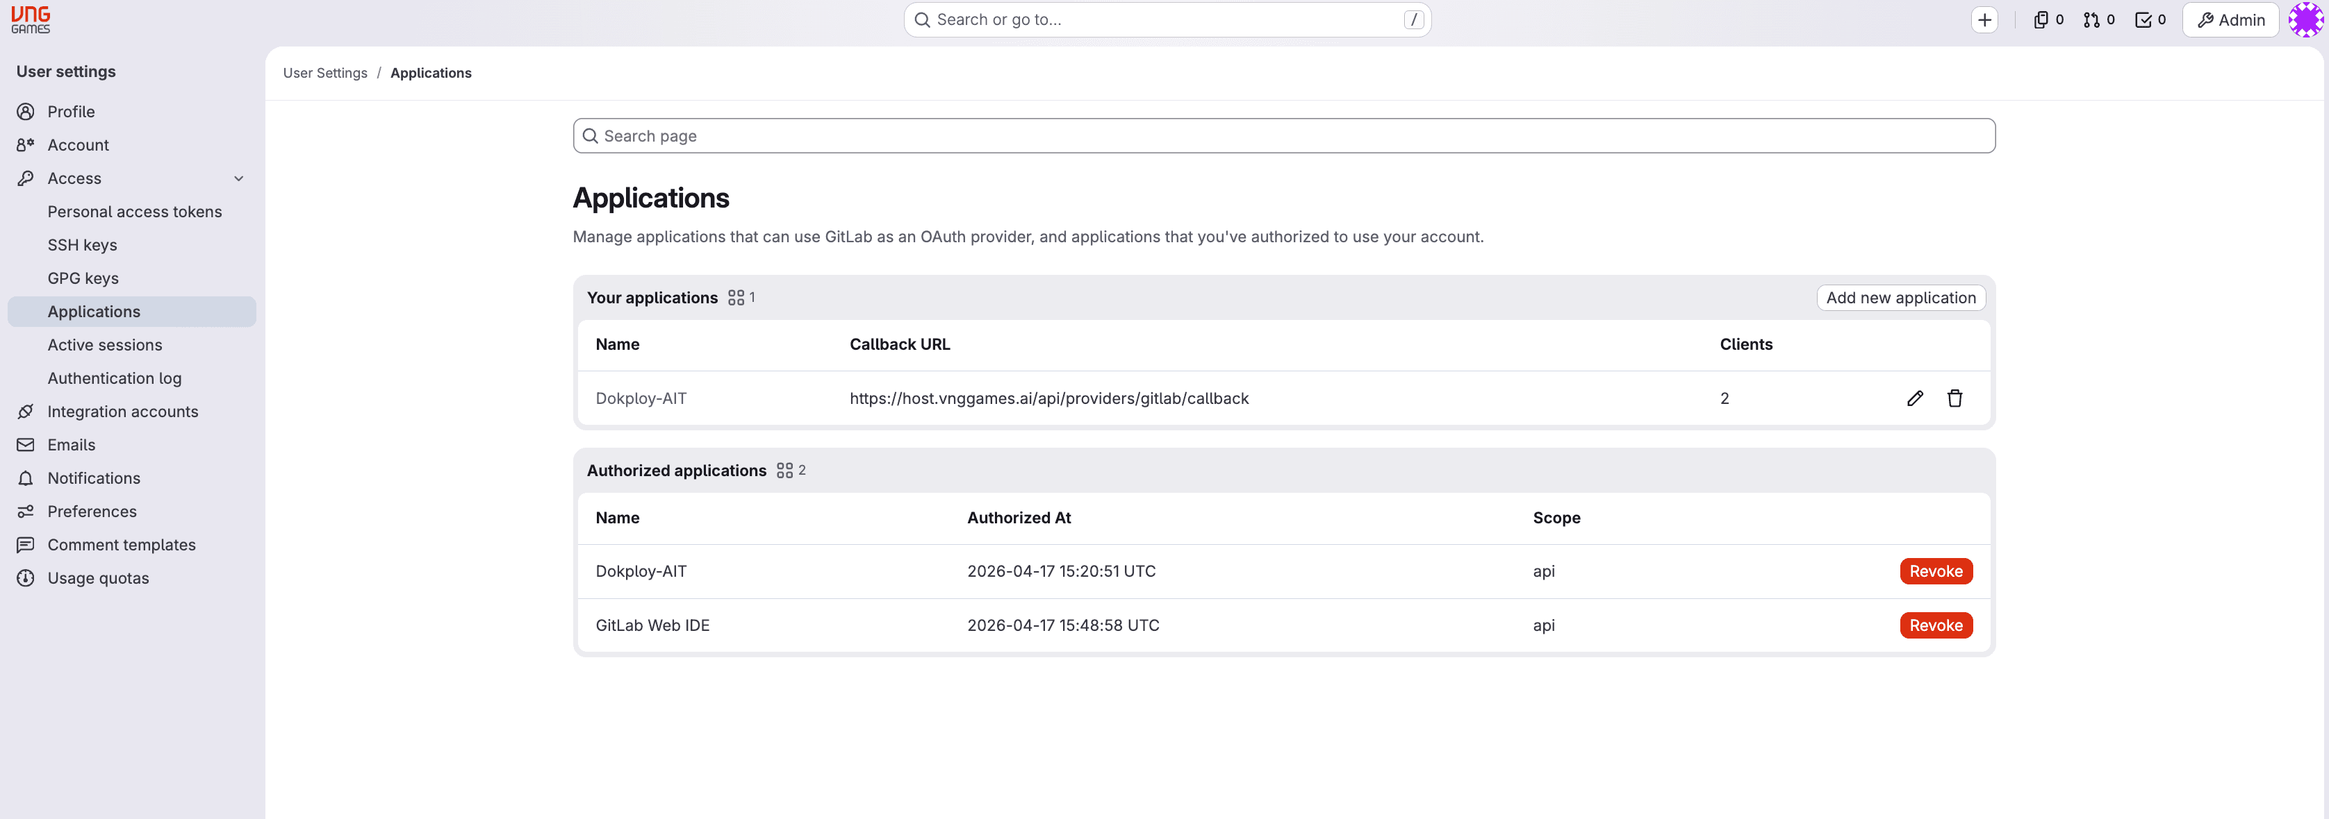Open Personal access tokens page
Image resolution: width=2329 pixels, height=819 pixels.
135,210
